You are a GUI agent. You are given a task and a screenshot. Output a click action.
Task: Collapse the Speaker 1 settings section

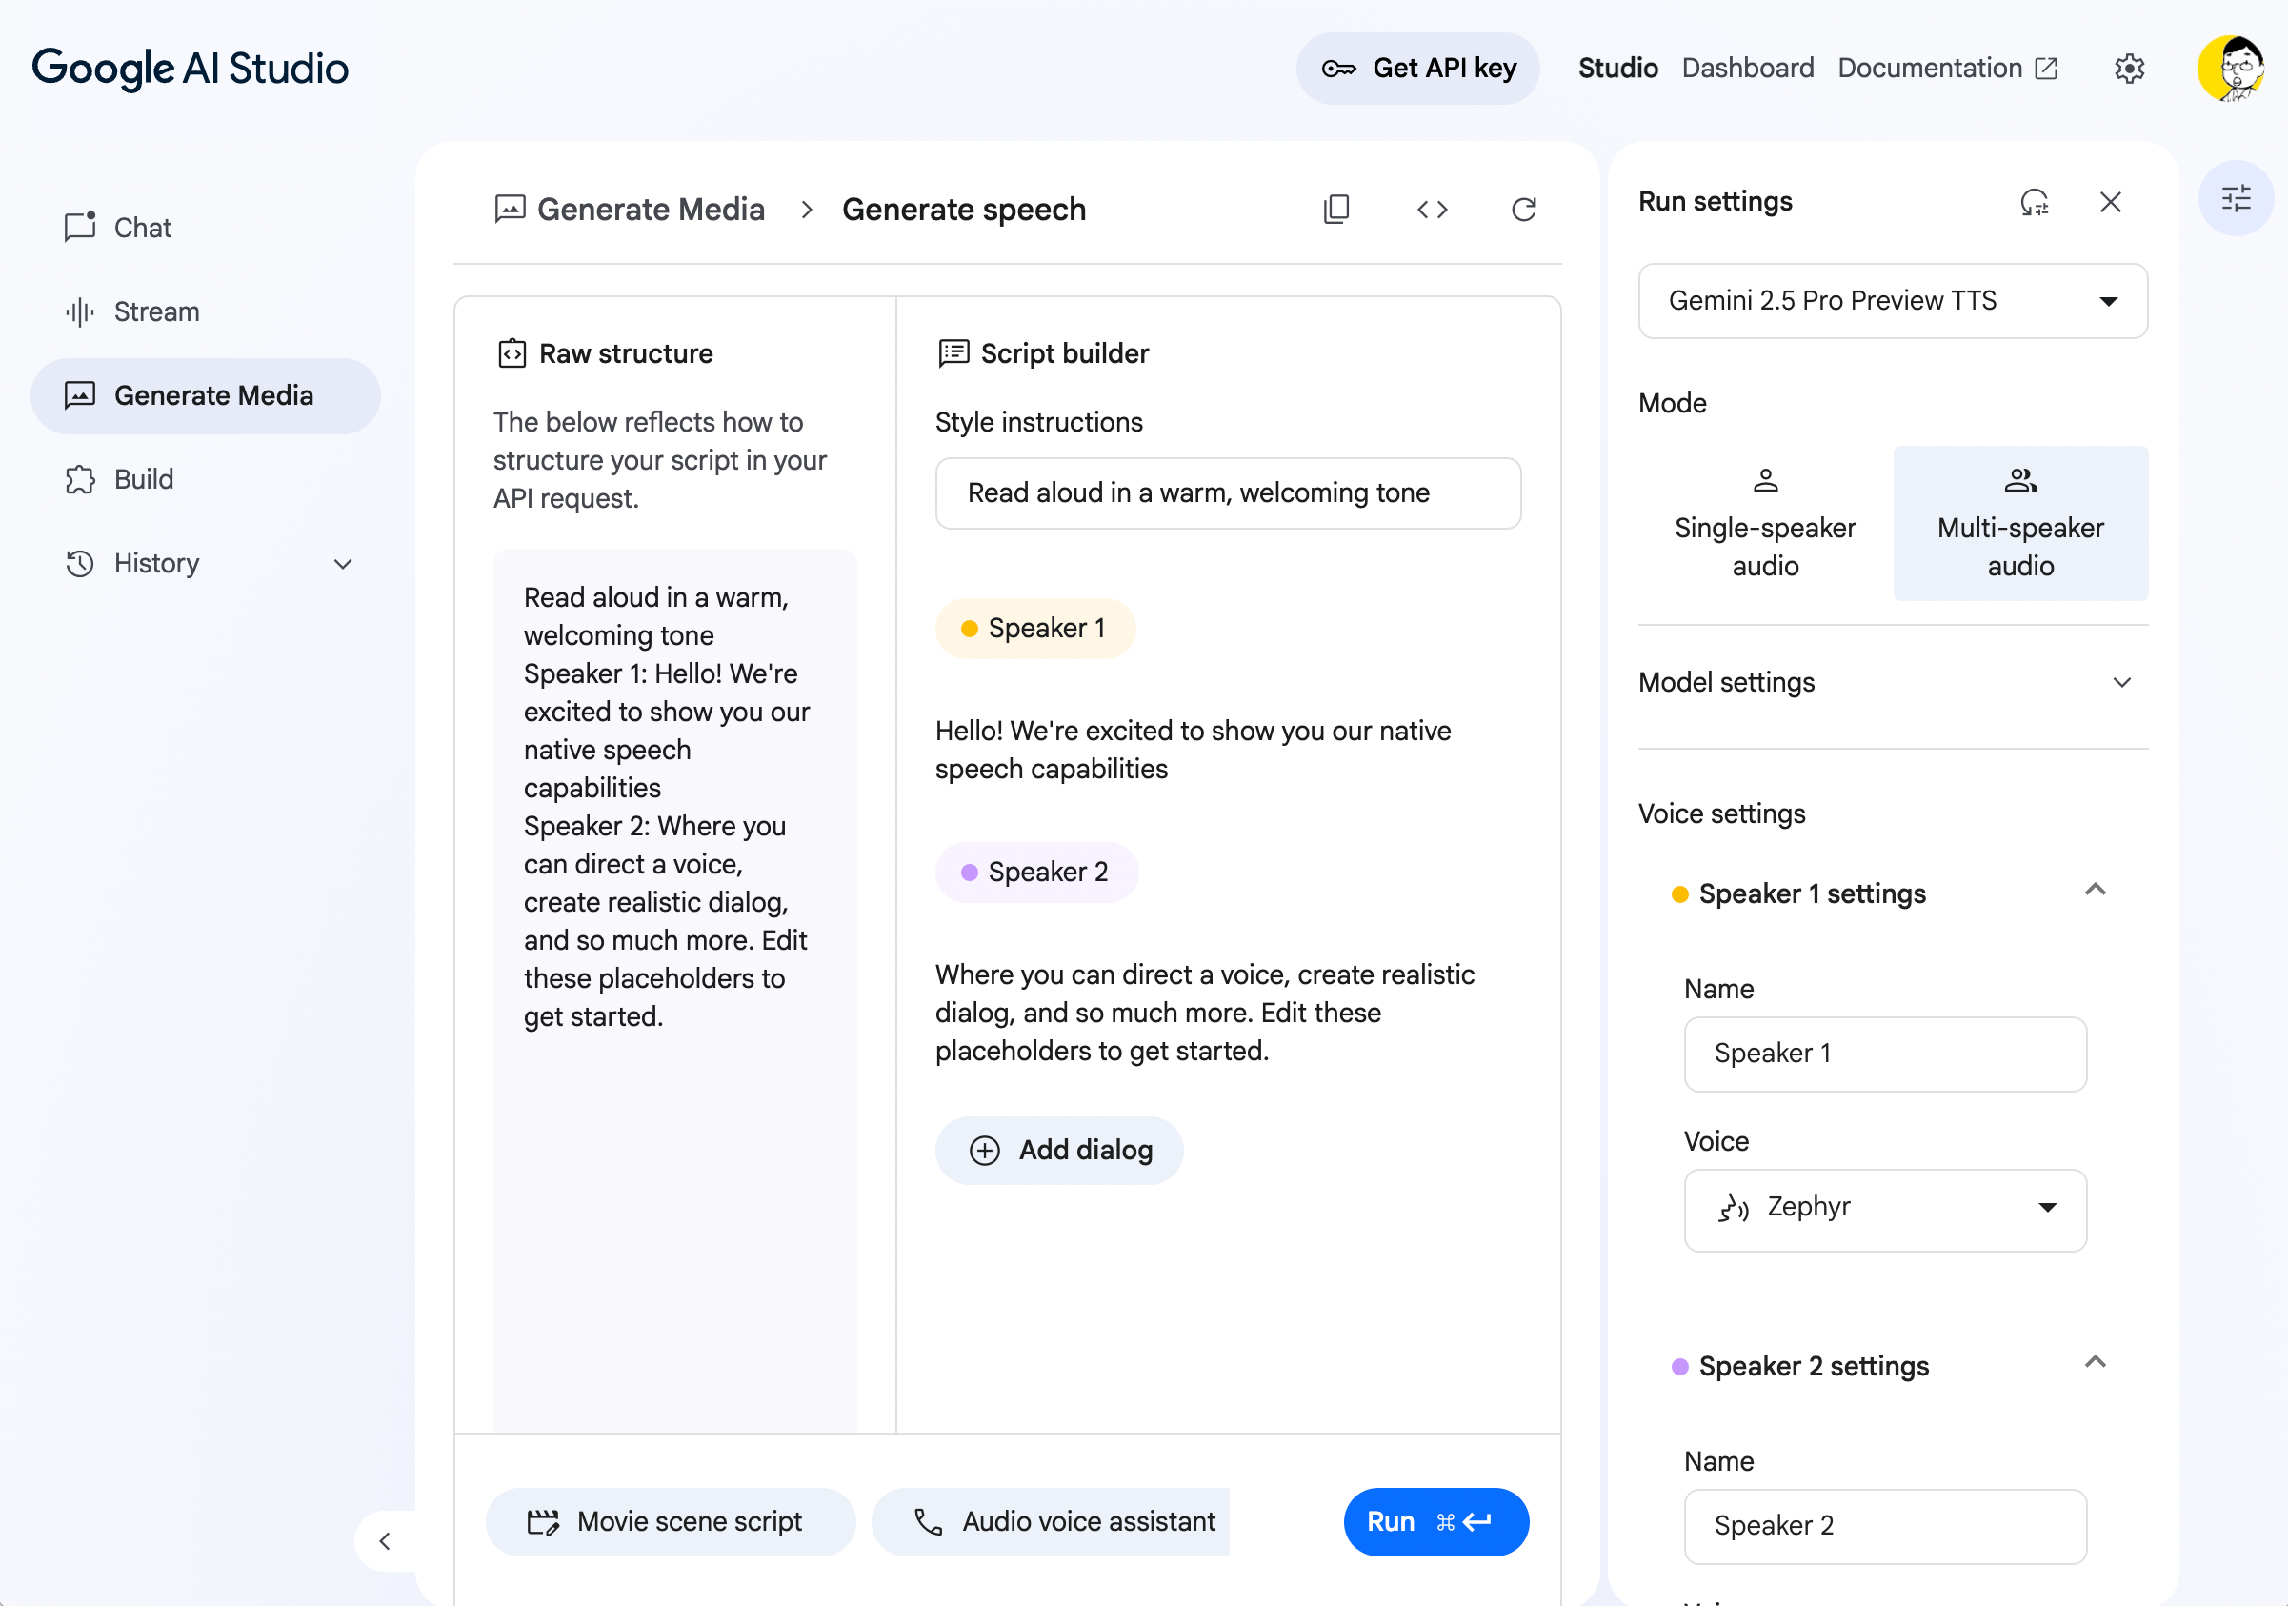[2096, 890]
